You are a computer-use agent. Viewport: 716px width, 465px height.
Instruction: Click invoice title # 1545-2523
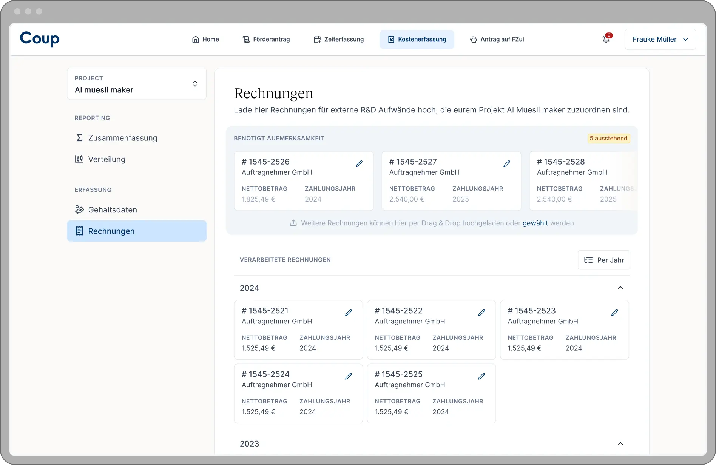(532, 311)
